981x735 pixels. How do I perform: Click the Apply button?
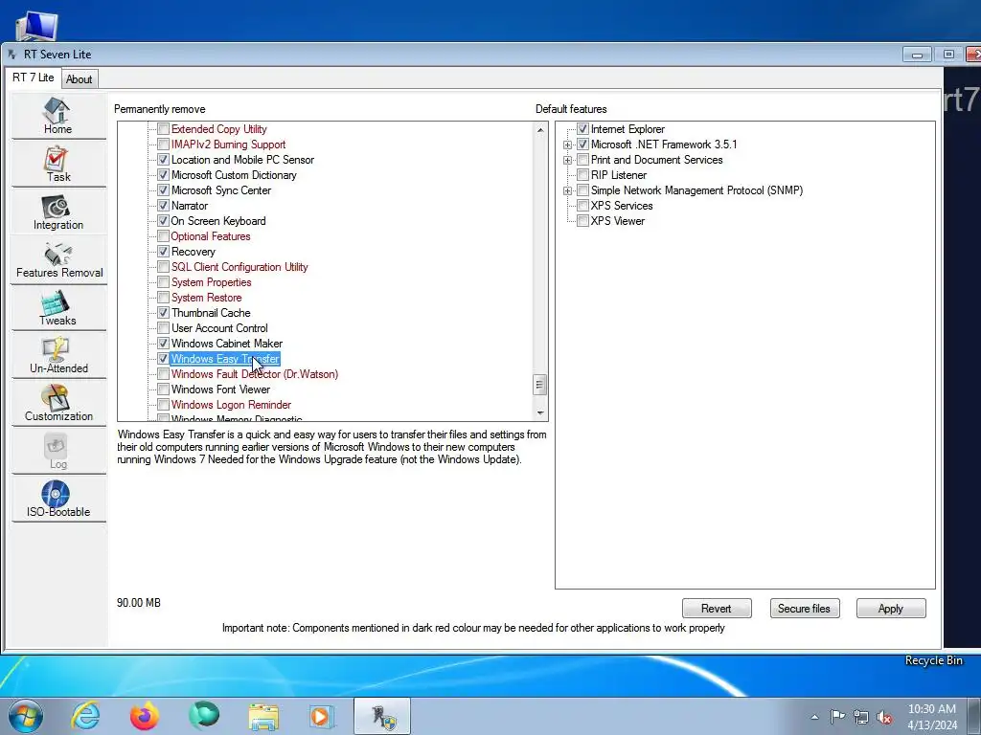pos(891,608)
